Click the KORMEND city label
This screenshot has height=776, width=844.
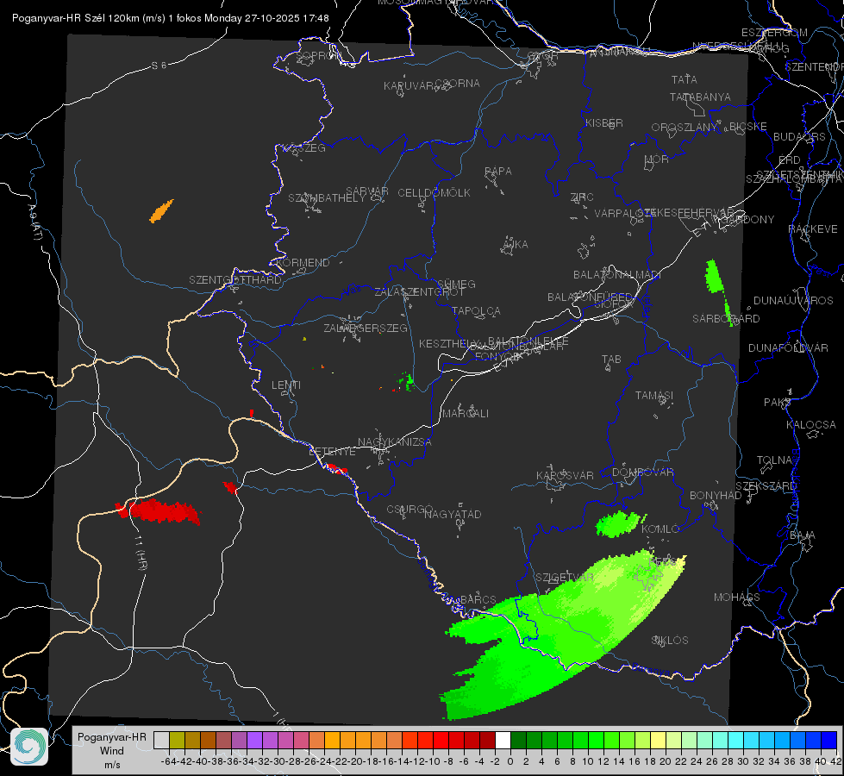tap(302, 262)
